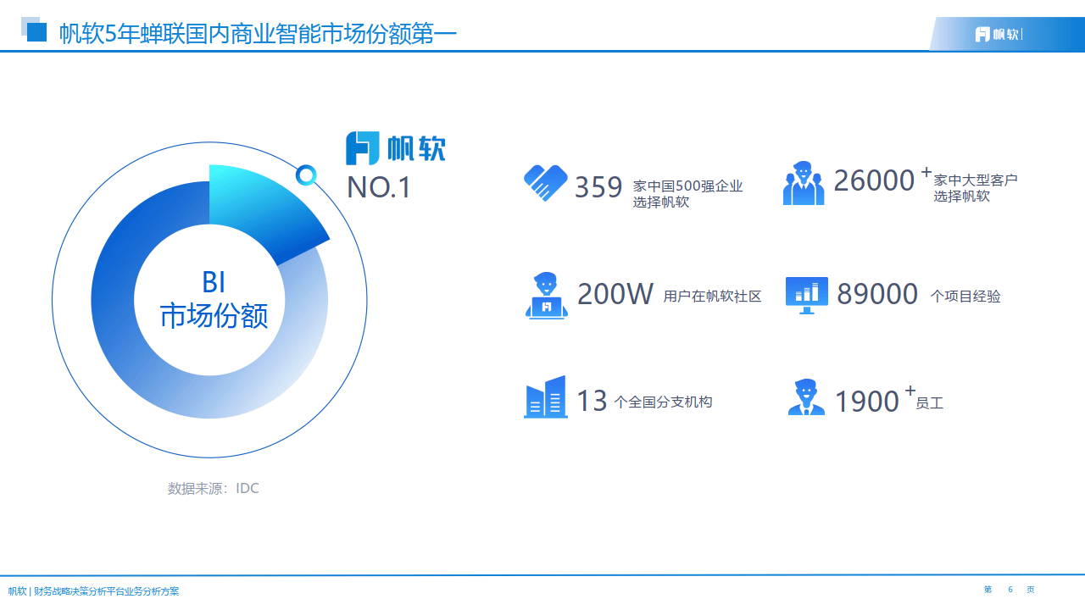Click the slide title 帆软5年蝉联国内商业智能市场份额第一

(x=258, y=34)
